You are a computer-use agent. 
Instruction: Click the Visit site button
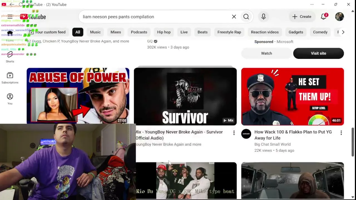pyautogui.click(x=318, y=53)
